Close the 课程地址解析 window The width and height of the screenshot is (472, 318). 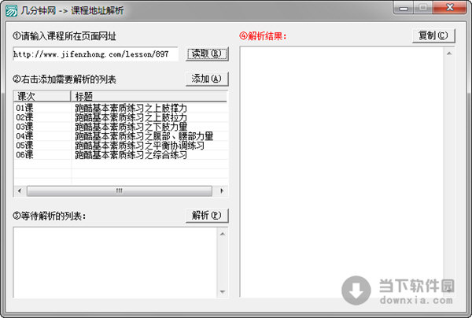pyautogui.click(x=450, y=8)
